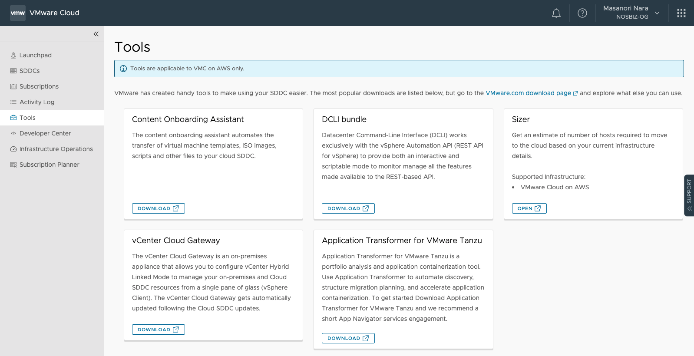The height and width of the screenshot is (356, 694).
Task: Click the Activity Log list icon
Action: [x=13, y=102]
